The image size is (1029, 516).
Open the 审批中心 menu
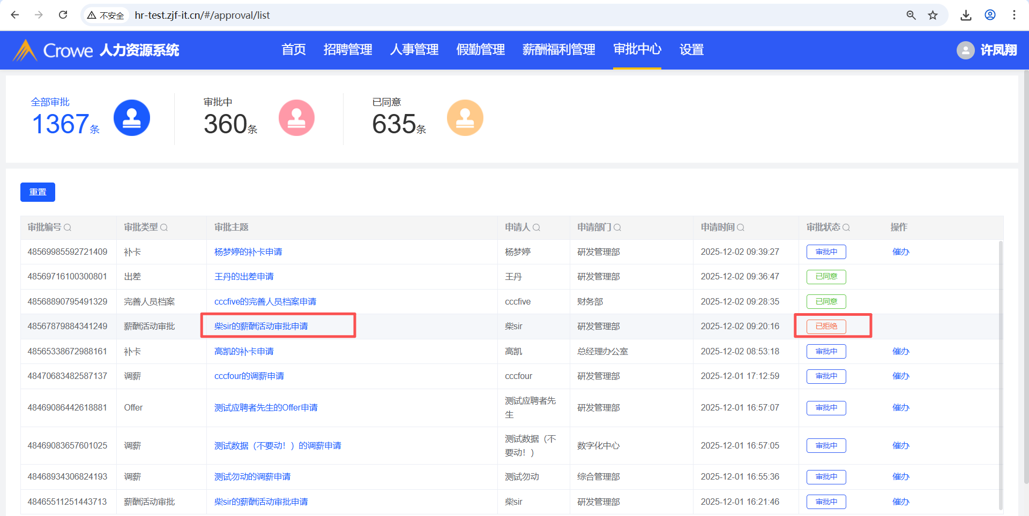[x=637, y=50]
